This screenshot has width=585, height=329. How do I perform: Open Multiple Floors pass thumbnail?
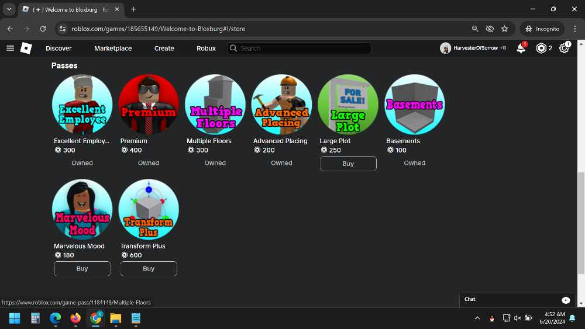tap(215, 105)
